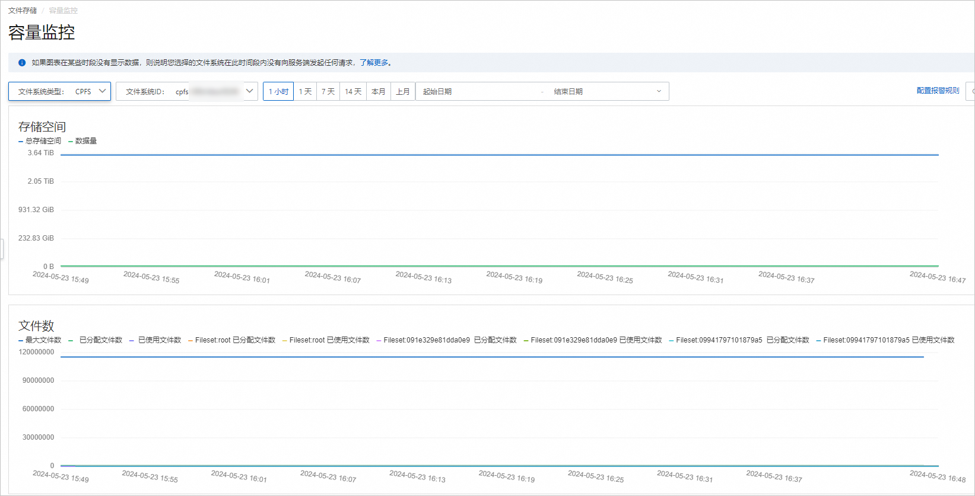Toggle Fileset:091e329e81dda0e9 已使用文件数 legend
This screenshot has width=975, height=496.
[x=593, y=340]
